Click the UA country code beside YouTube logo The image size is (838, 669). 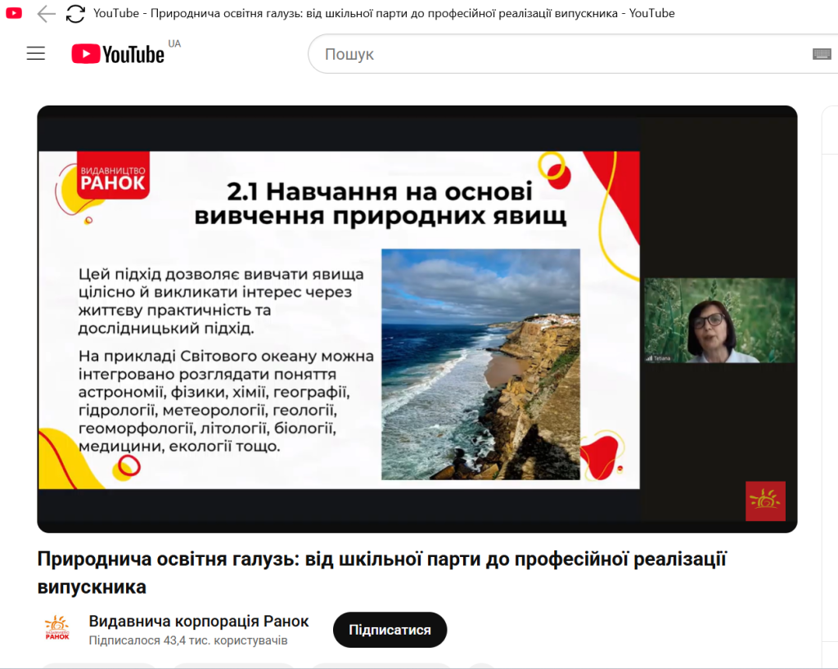click(x=174, y=43)
